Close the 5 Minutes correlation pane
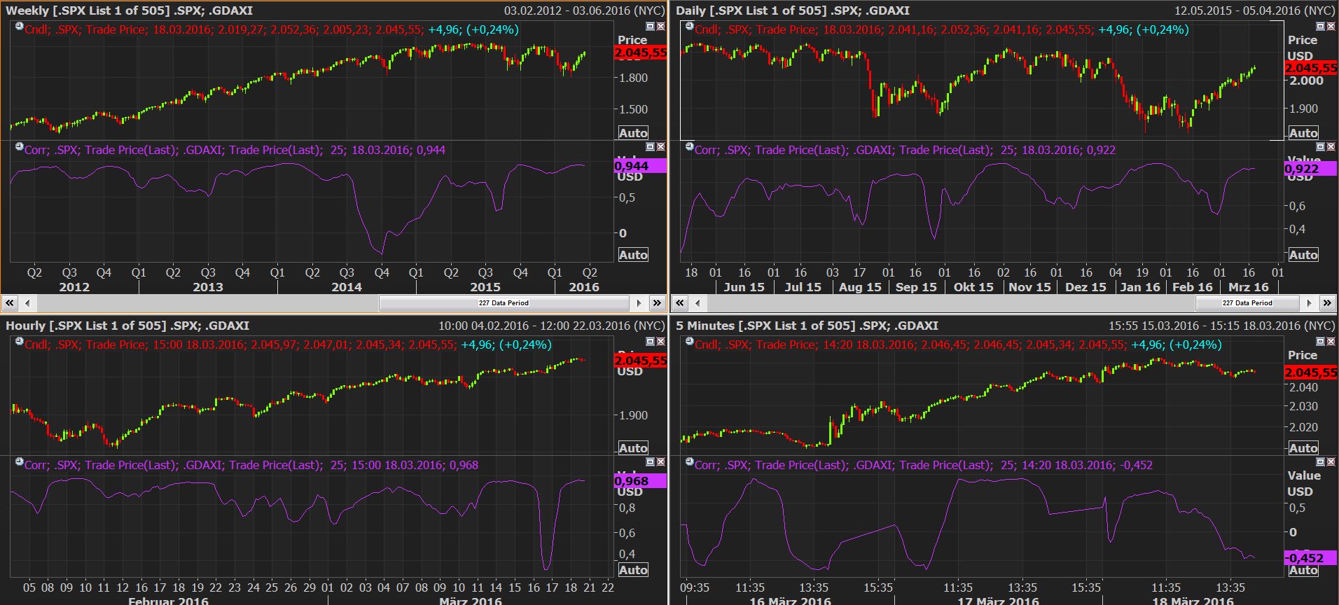The image size is (1339, 605). coord(1331,462)
